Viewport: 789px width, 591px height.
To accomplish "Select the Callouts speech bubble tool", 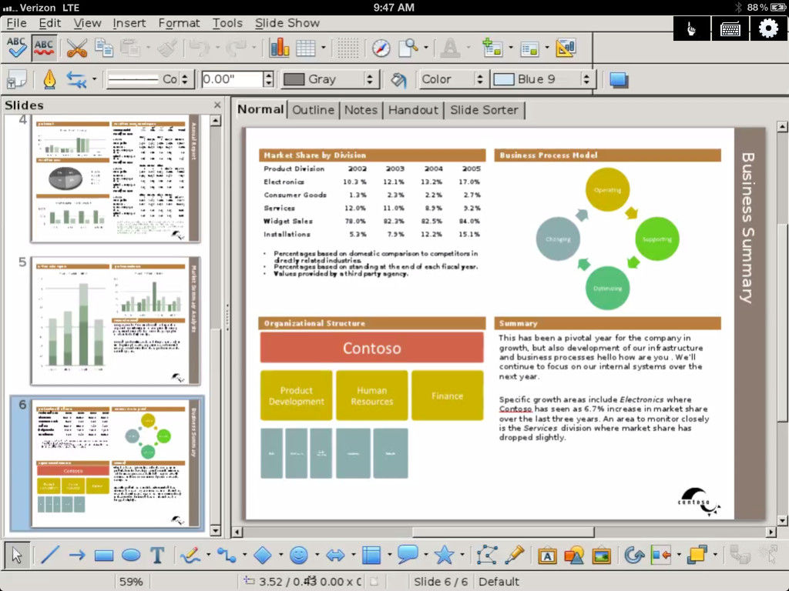I will click(407, 556).
